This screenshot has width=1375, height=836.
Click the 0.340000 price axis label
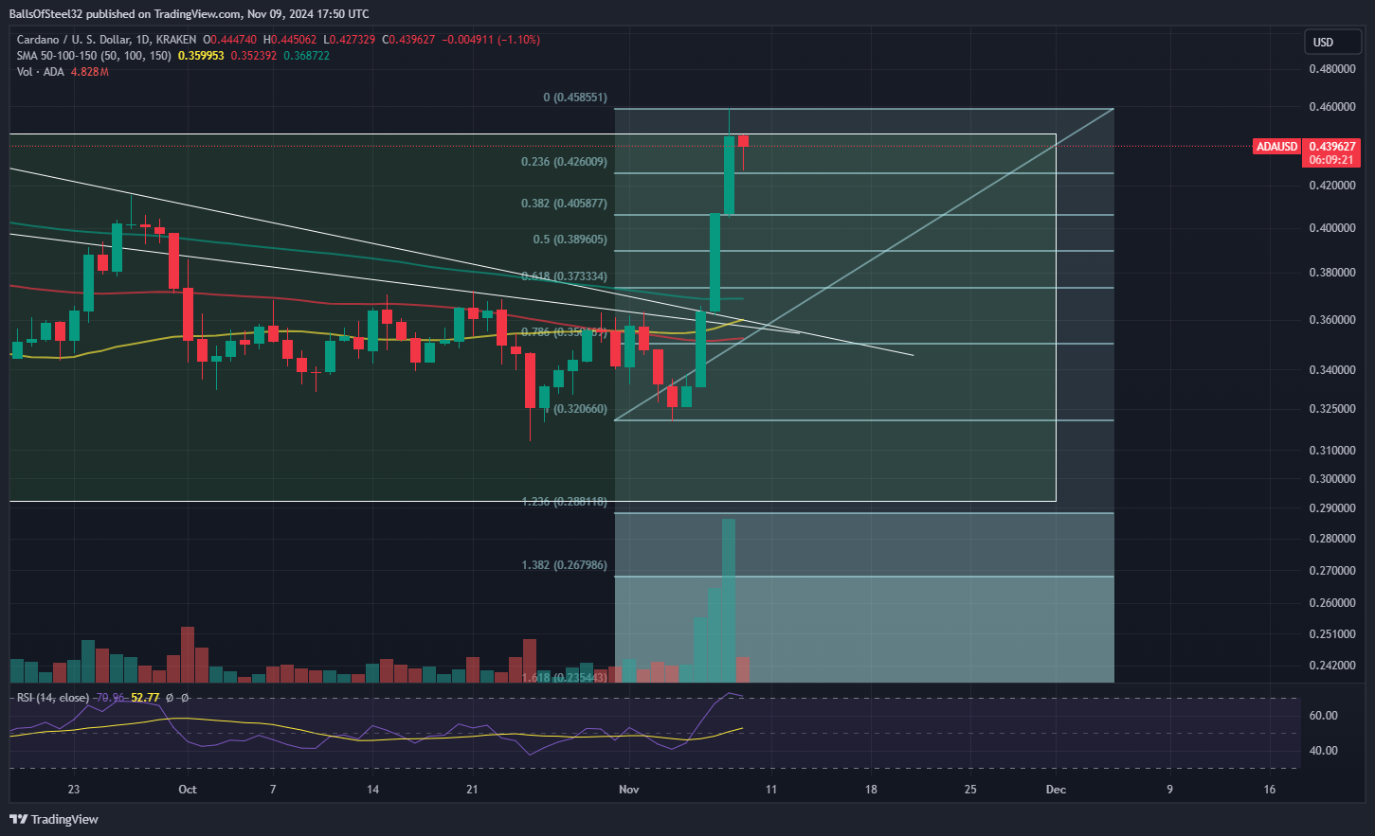coord(1332,370)
